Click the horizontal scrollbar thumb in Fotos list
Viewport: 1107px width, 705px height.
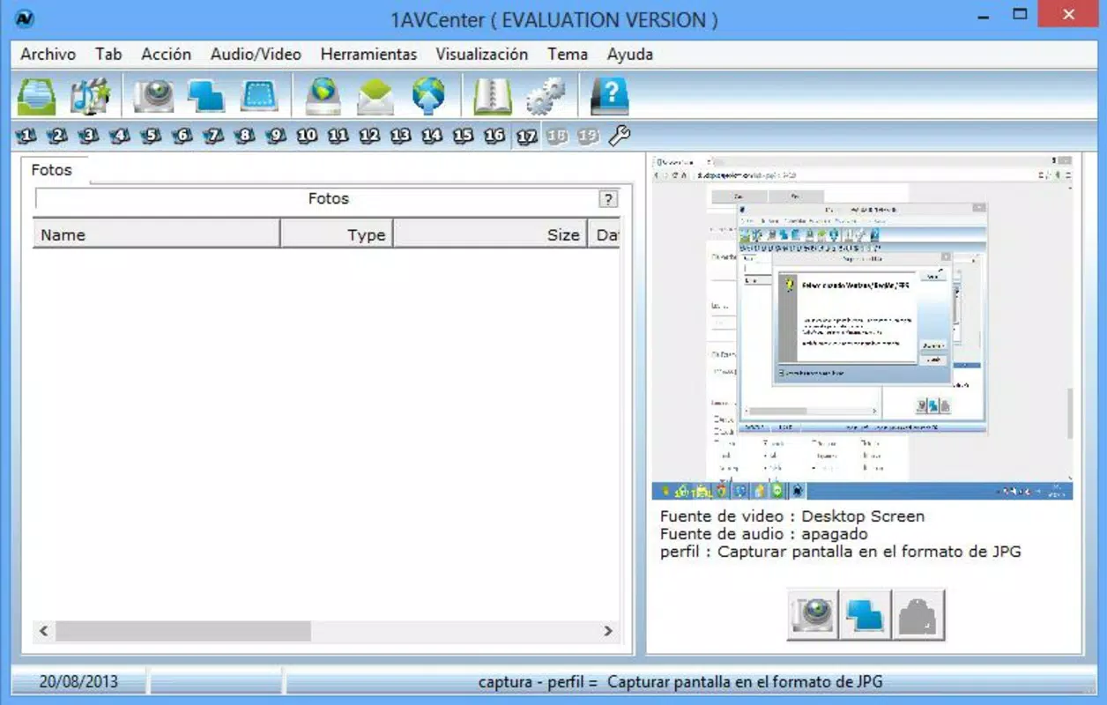pos(183,631)
